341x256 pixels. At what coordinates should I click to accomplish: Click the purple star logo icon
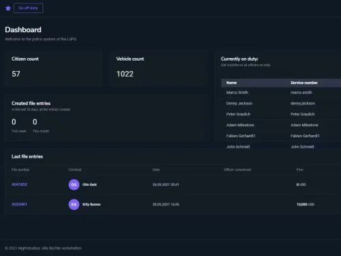point(8,8)
